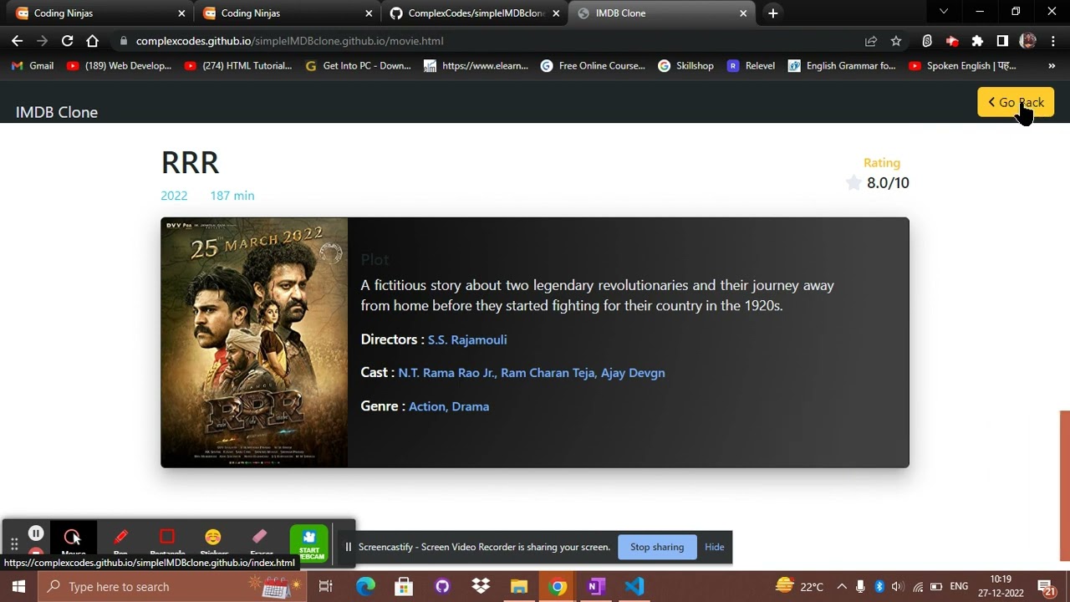The width and height of the screenshot is (1070, 602).
Task: Open Dropbox from taskbar
Action: click(481, 587)
